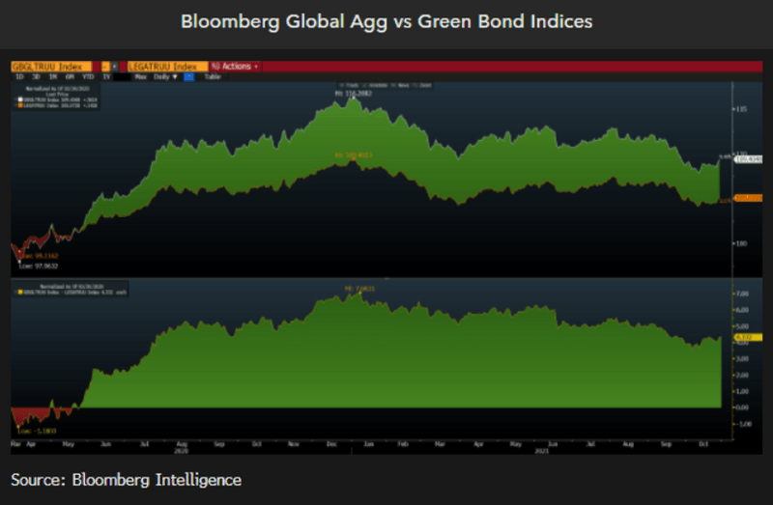Click the Hi: 116.2882 label on the chart
This screenshot has width=773, height=505.
coord(354,93)
